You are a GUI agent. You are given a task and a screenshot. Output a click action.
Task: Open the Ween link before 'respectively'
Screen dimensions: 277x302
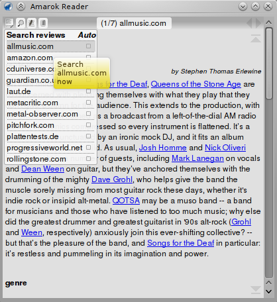(32, 232)
